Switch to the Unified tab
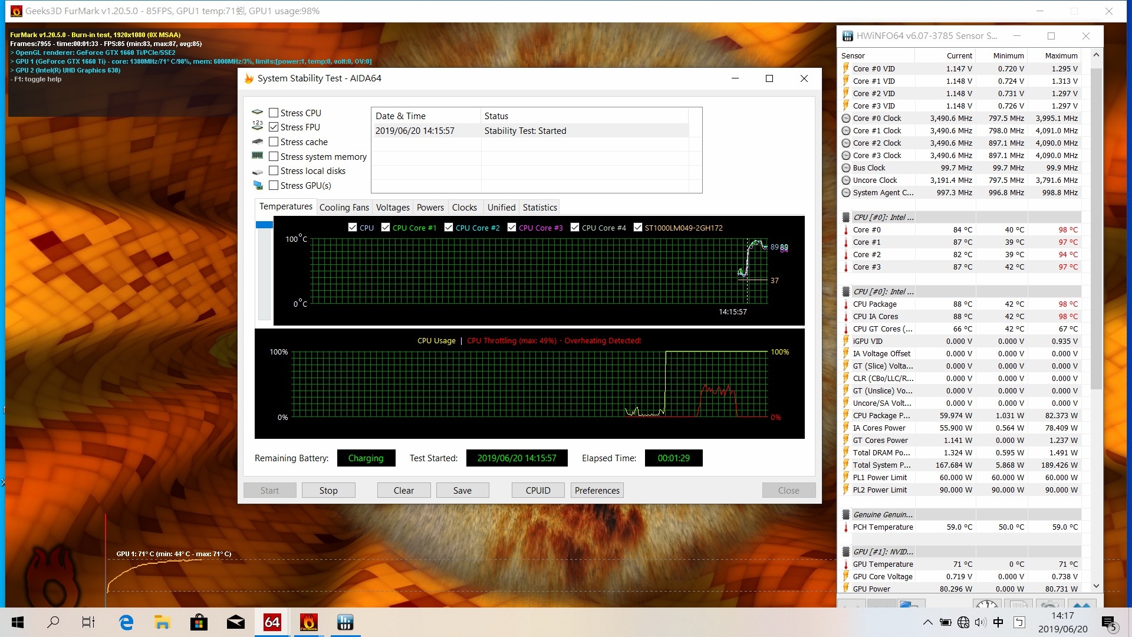1132x637 pixels. tap(501, 208)
